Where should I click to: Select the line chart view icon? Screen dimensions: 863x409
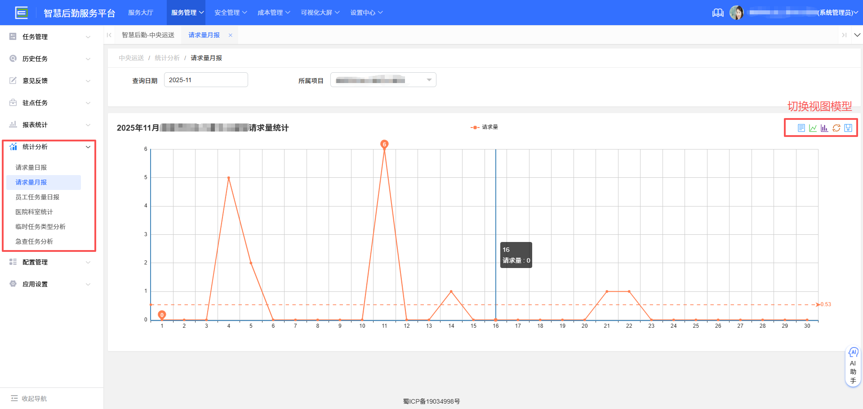[x=813, y=128]
